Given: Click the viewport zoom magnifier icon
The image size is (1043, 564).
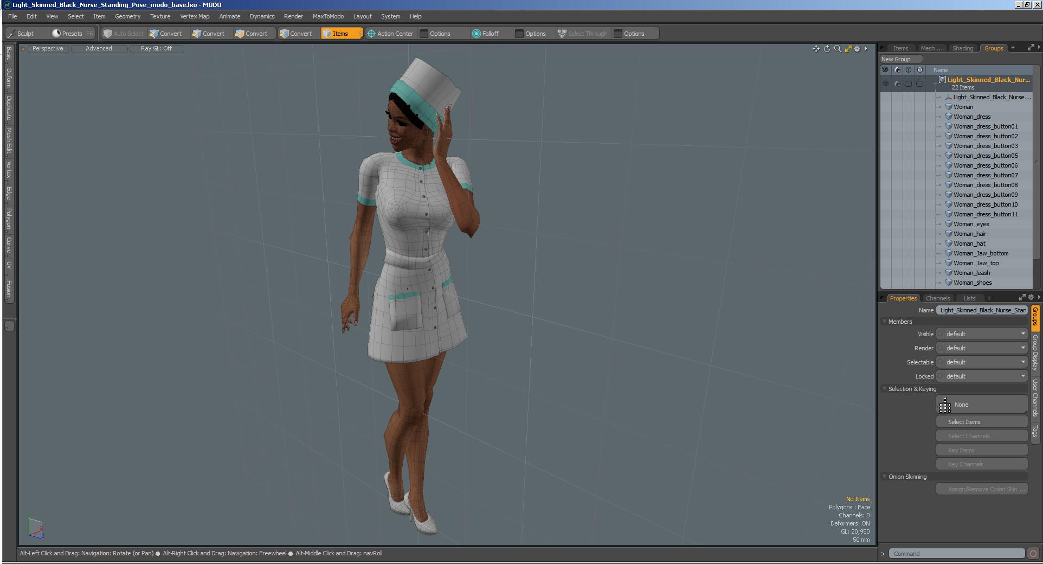Looking at the screenshot, I should click(838, 49).
